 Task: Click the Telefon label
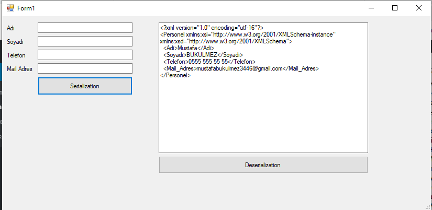coord(16,55)
